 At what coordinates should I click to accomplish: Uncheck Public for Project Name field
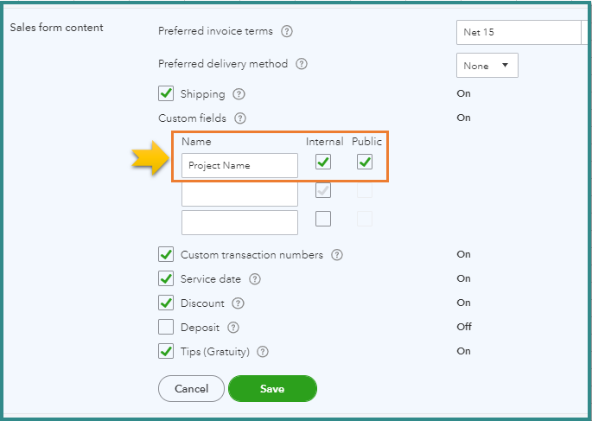pos(365,162)
